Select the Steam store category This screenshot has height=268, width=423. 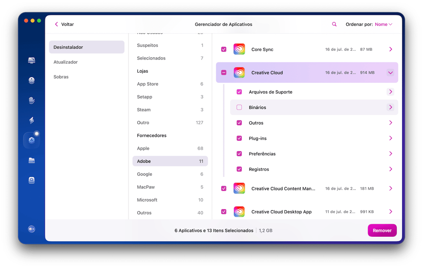(170, 109)
